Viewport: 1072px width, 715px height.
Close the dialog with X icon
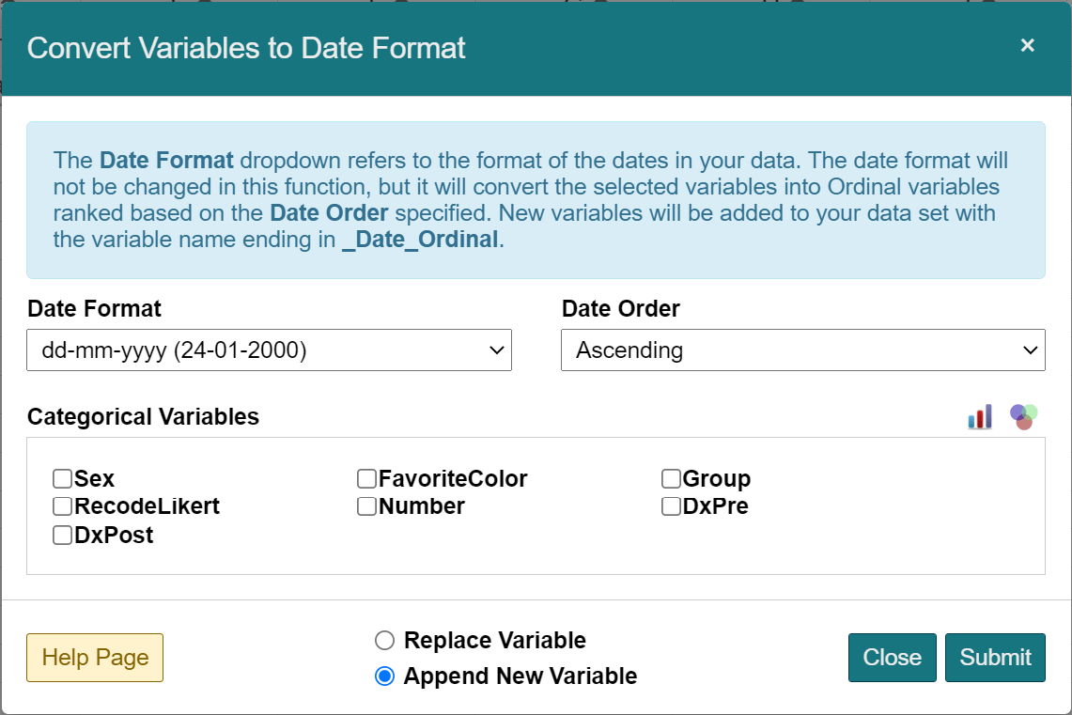(x=1027, y=45)
